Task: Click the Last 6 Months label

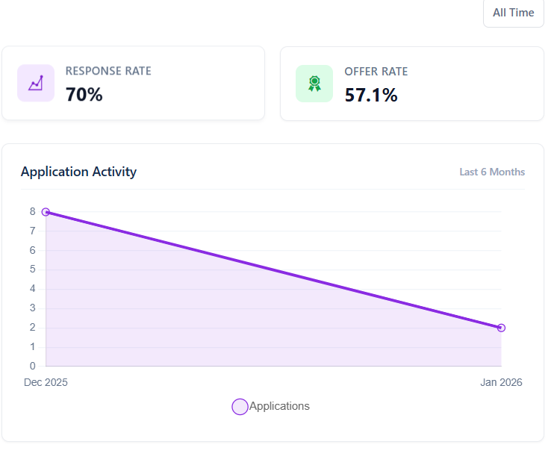Action: tap(492, 172)
